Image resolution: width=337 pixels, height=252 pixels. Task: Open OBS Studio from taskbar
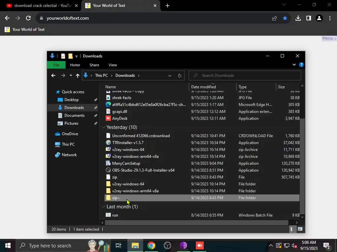pyautogui.click(x=167, y=245)
